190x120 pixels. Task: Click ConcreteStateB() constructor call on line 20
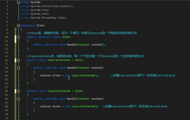click(x=85, y=76)
